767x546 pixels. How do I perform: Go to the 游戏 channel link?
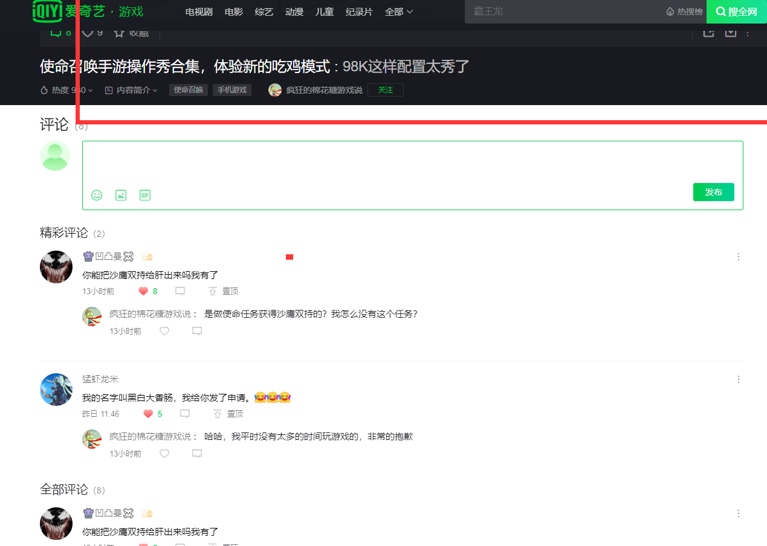click(131, 11)
